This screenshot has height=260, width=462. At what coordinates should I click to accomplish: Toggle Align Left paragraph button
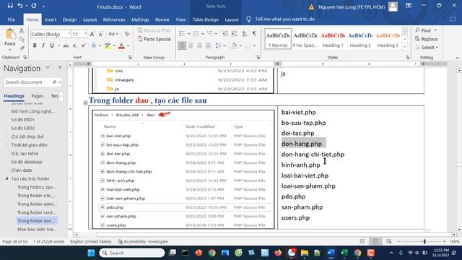pos(182,45)
